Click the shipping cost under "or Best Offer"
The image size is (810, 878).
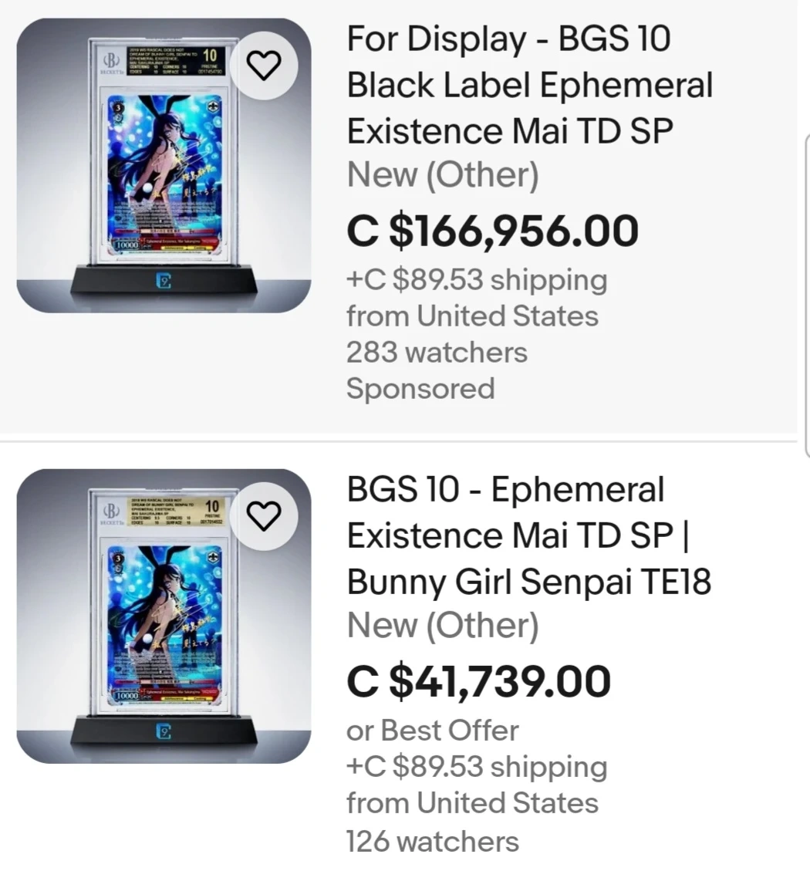tap(476, 767)
